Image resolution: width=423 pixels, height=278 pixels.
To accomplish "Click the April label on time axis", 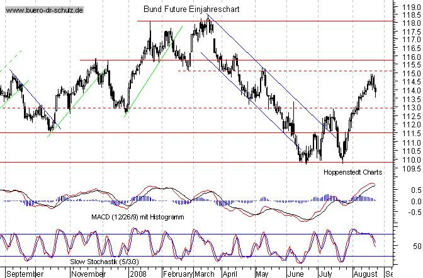I will tap(231, 272).
